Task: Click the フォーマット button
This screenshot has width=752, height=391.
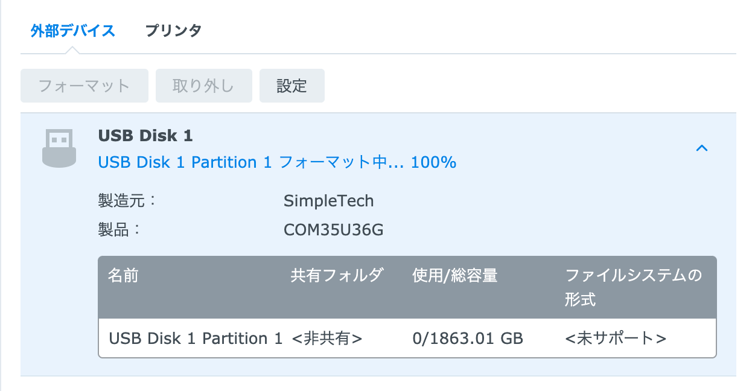Action: 84,86
